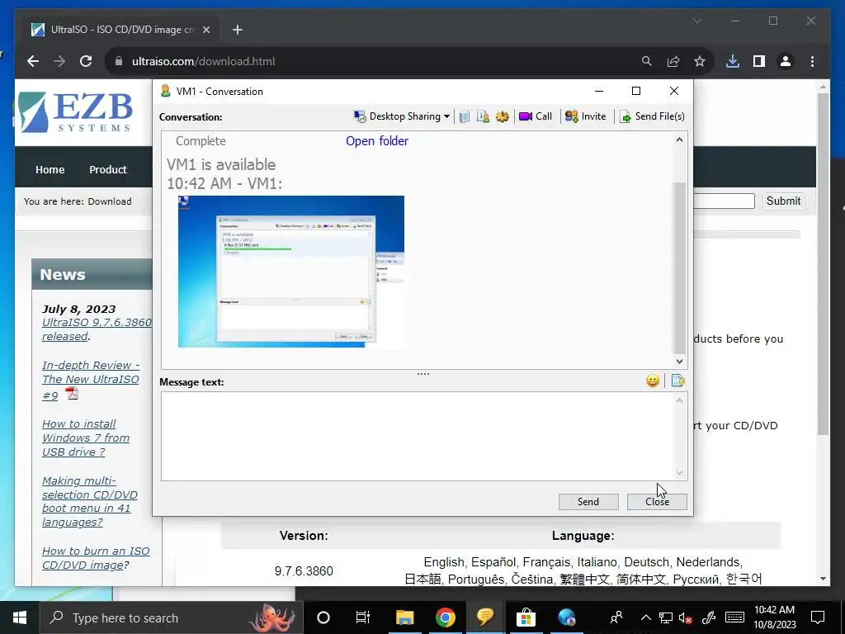Open the UltraISO 9.7.6.3860 released link
This screenshot has height=634, width=845.
pyautogui.click(x=96, y=329)
